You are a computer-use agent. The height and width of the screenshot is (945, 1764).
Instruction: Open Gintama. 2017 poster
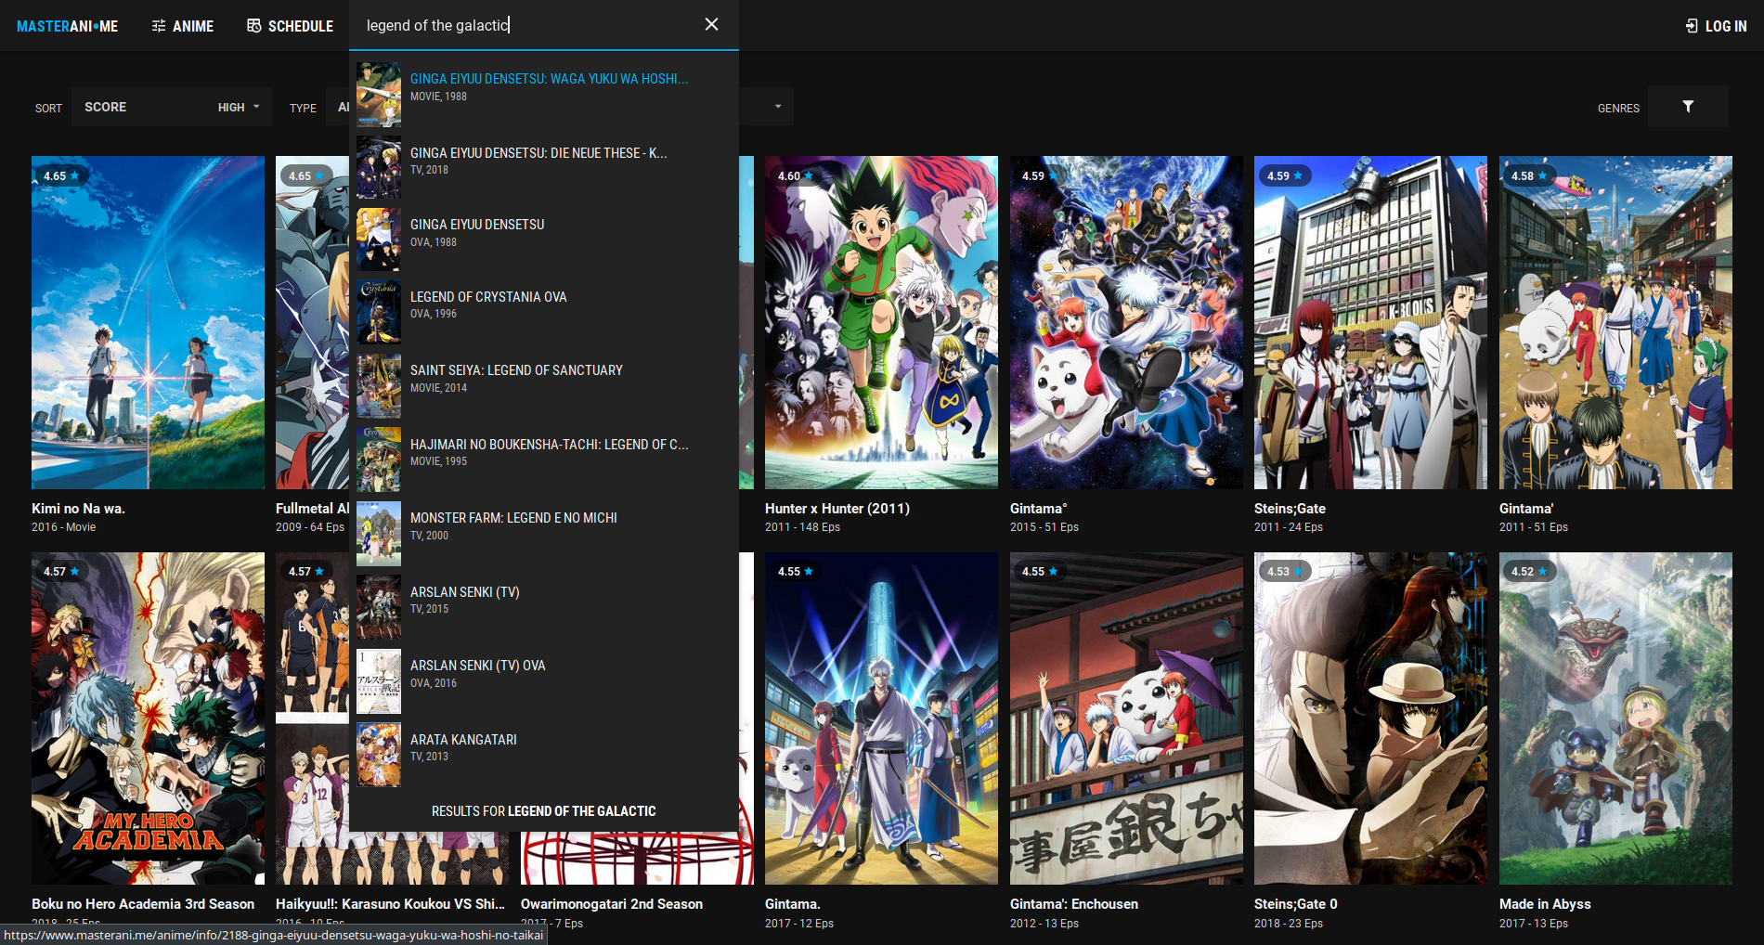coord(881,718)
